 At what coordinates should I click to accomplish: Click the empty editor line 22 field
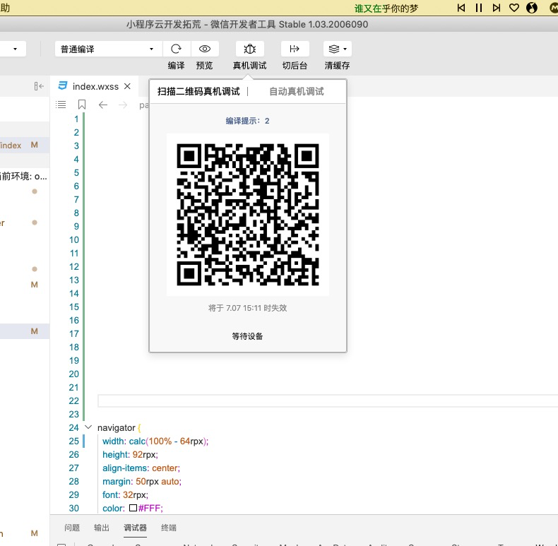(x=328, y=400)
